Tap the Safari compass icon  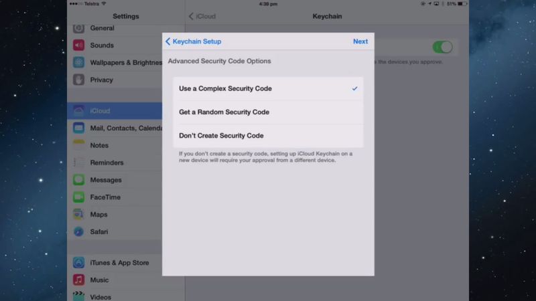click(78, 231)
